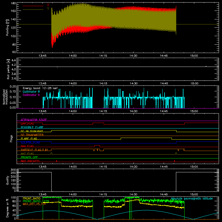This screenshot has width=222, height=222.
Task: Click the 13:45 time label under modulation plot
Action: click(42, 111)
